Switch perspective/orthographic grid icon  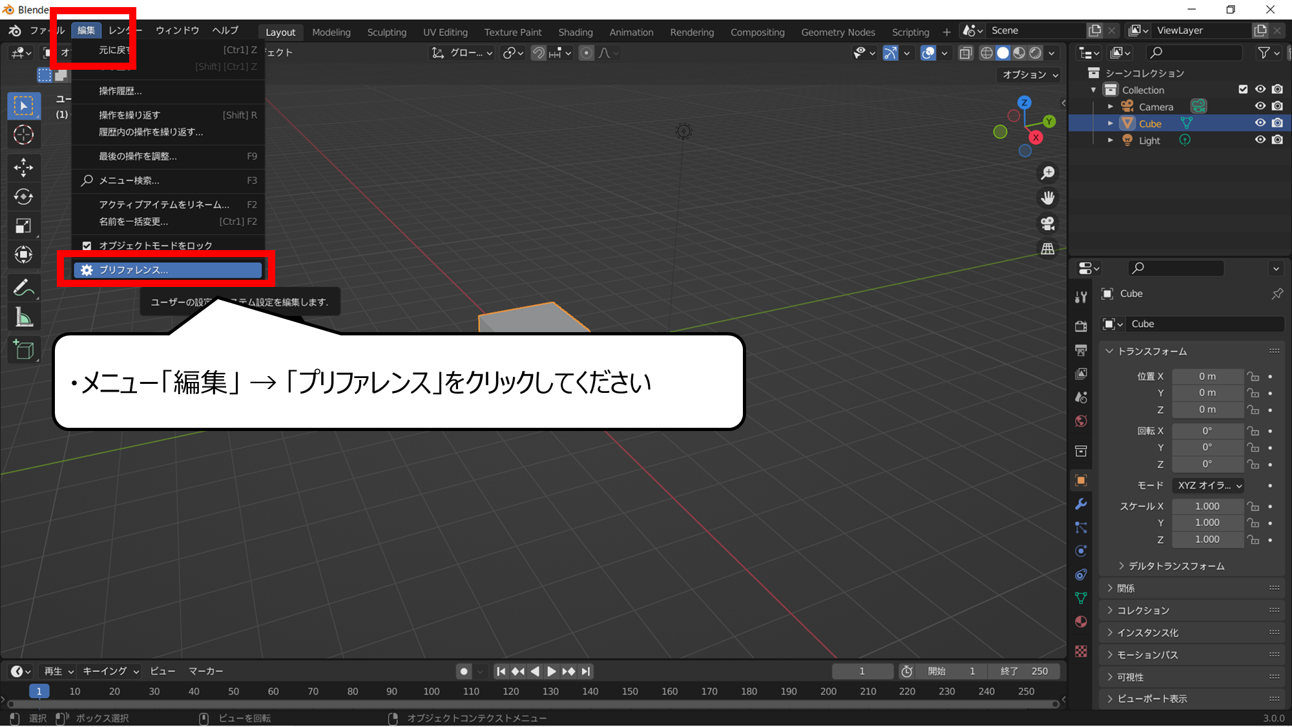(x=1048, y=249)
